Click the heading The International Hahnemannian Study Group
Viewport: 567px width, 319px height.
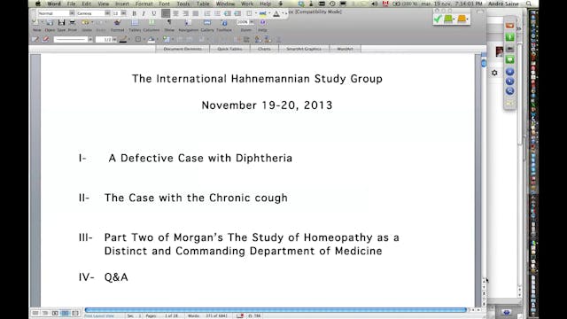click(x=257, y=79)
